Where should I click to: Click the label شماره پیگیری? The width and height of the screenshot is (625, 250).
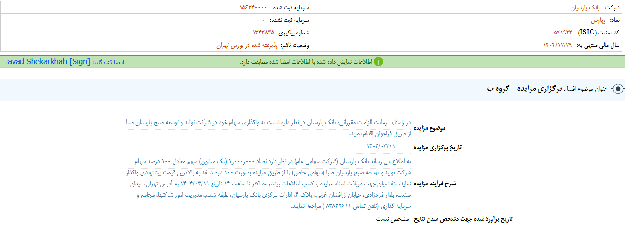pyautogui.click(x=293, y=33)
